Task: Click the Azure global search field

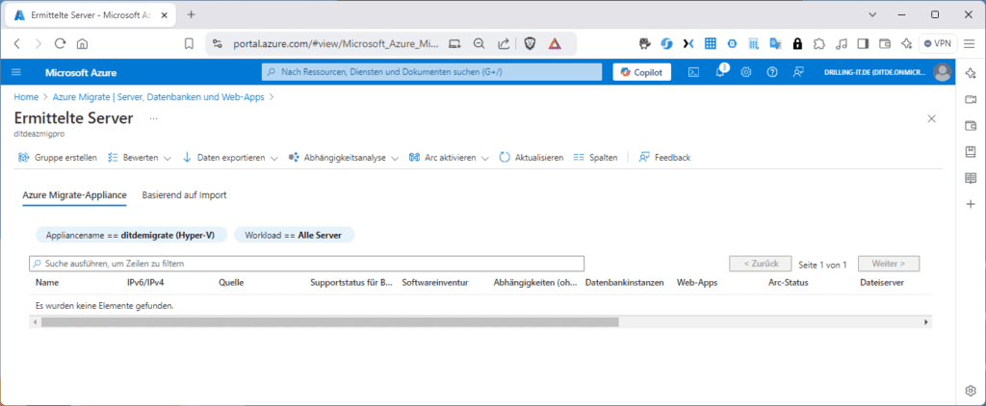Action: (x=431, y=72)
